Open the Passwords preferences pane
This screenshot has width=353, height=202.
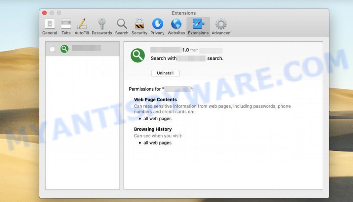[102, 27]
